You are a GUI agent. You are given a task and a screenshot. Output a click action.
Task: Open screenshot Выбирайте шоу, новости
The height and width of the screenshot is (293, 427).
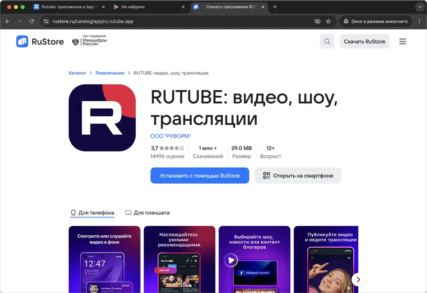pyautogui.click(x=254, y=259)
